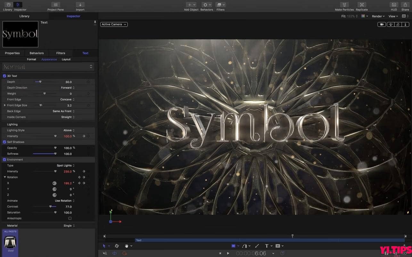Open the Render menu
Screen dimensions: 412x257
click(x=378, y=16)
